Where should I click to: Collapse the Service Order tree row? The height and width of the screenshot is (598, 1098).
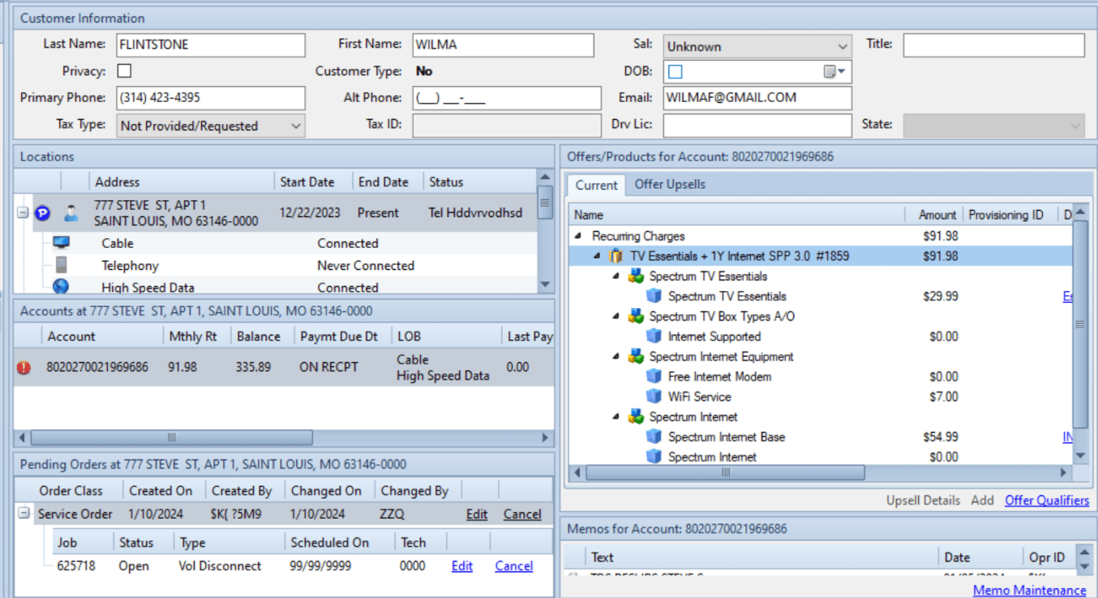24,514
